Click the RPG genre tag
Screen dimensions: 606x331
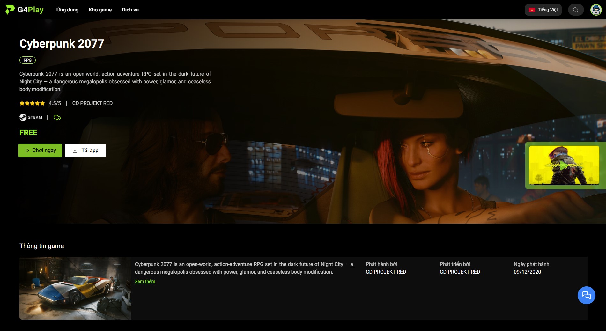tap(28, 60)
